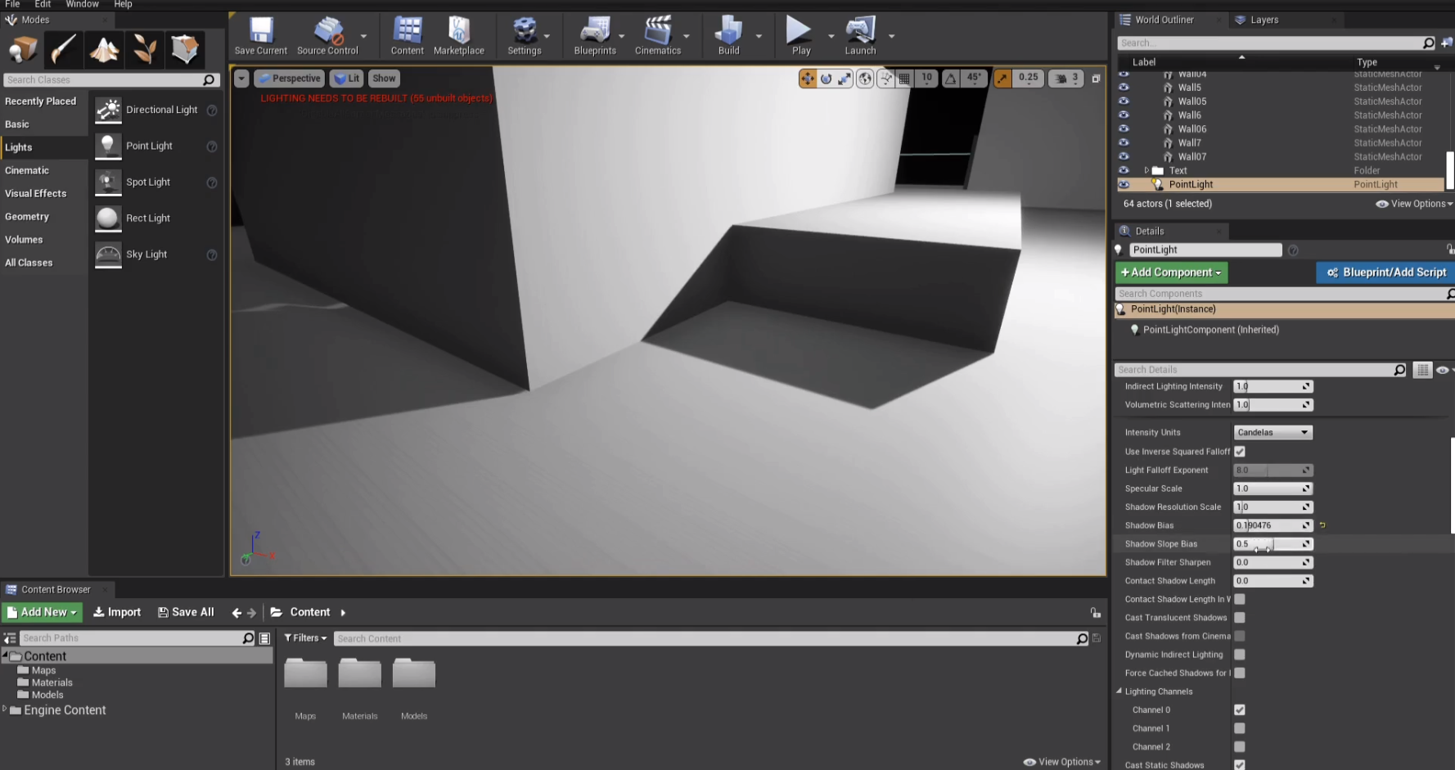Open the surface snapping icon in viewport
This screenshot has height=770, width=1455.
[886, 79]
